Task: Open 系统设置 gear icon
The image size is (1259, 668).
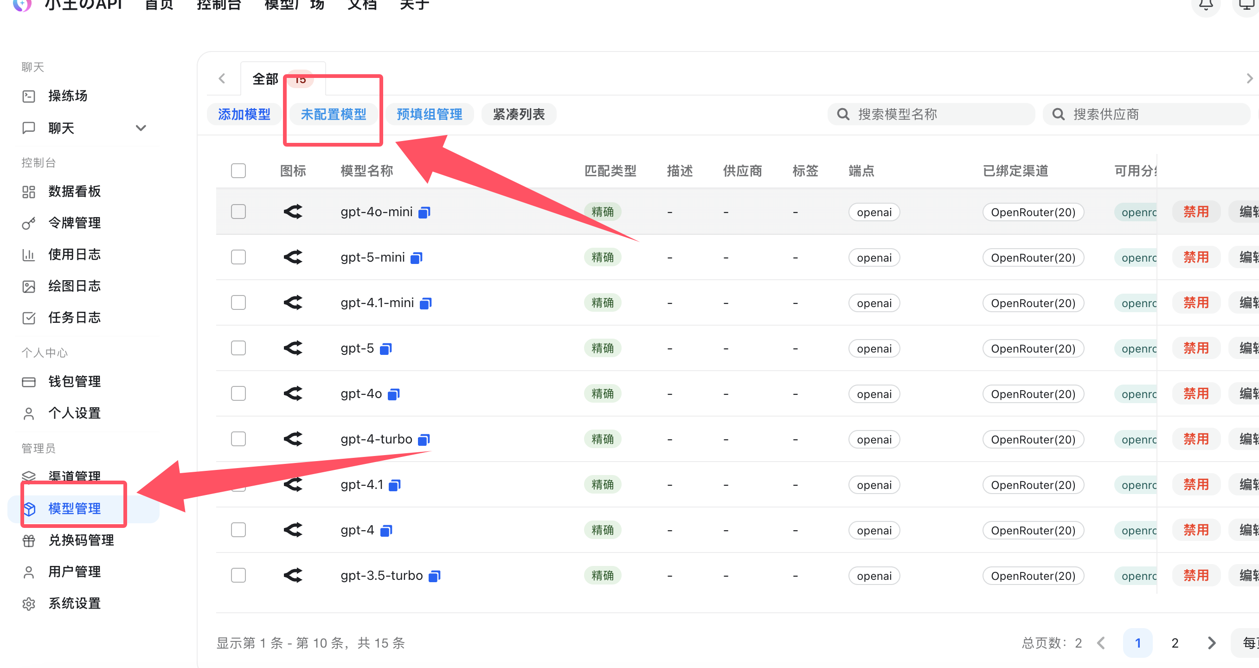Action: click(x=29, y=604)
